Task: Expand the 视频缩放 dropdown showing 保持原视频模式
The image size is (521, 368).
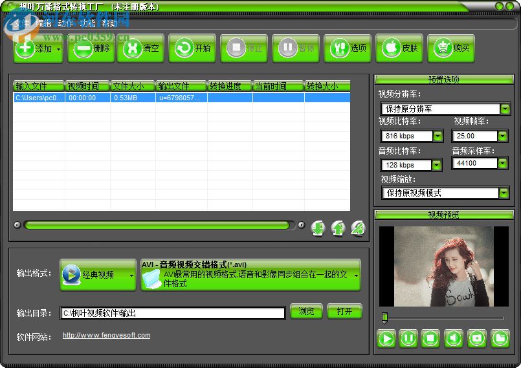Action: [x=504, y=193]
